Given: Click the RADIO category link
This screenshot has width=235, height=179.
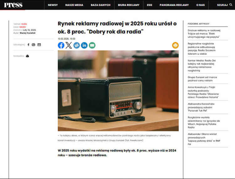Looking at the screenshot, I should 23,27.
